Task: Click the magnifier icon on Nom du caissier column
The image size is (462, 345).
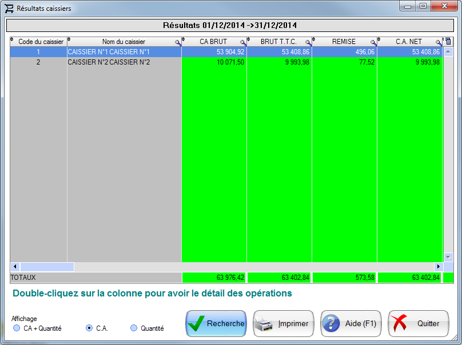Action: 178,42
